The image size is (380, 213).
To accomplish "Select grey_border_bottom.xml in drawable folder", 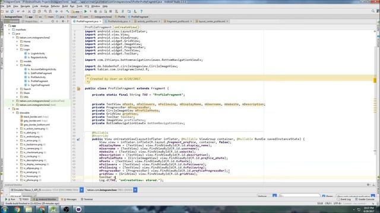I will click(37, 125).
